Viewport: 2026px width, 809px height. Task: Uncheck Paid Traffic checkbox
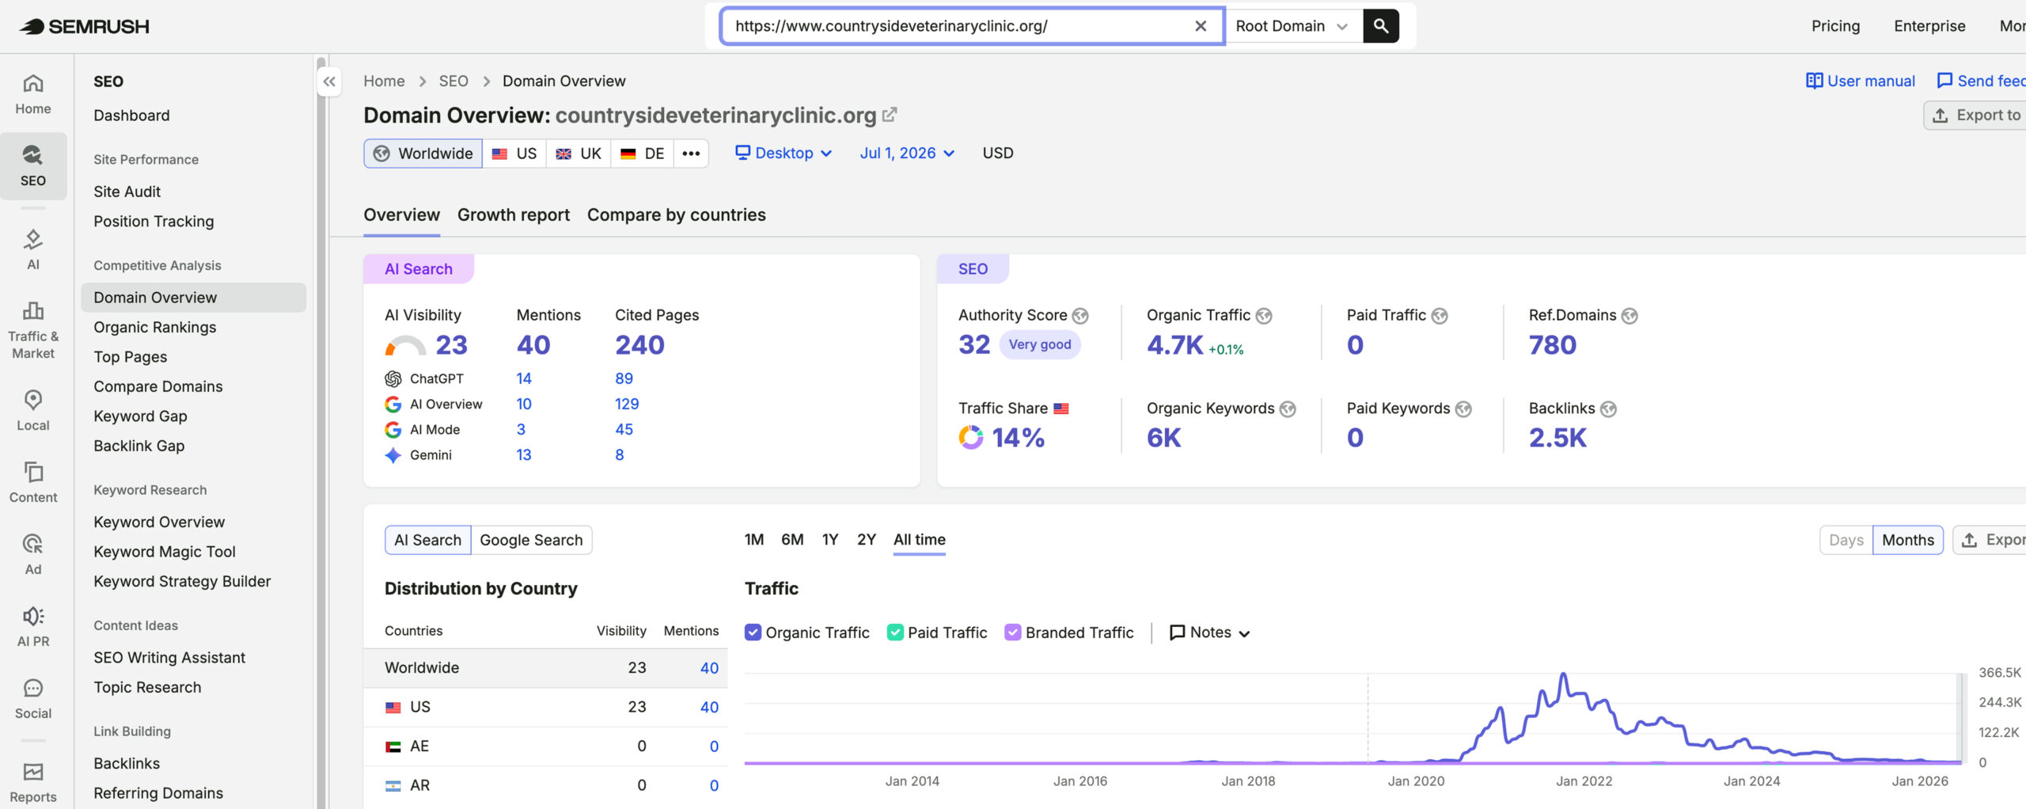pos(895,632)
